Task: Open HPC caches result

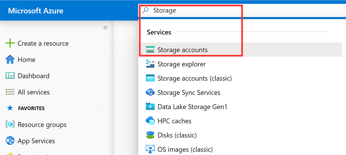Action: coord(174,121)
